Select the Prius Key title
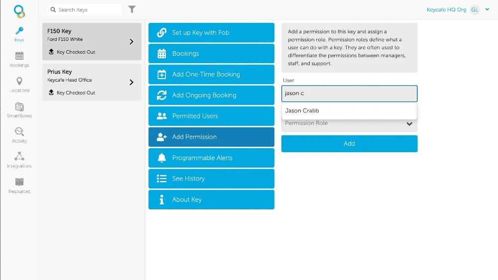This screenshot has width=498, height=280. 60,72
